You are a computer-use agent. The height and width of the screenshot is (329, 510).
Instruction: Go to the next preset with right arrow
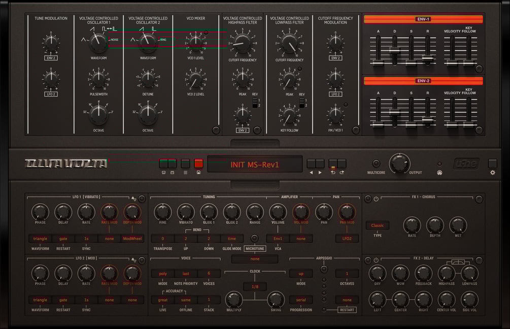point(320,163)
